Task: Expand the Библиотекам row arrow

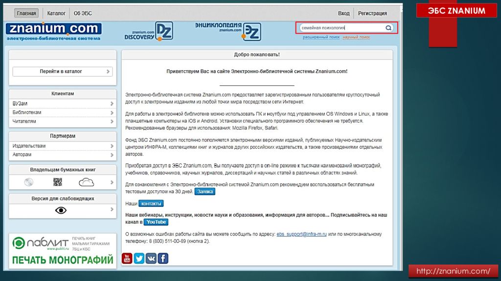Action: point(112,113)
